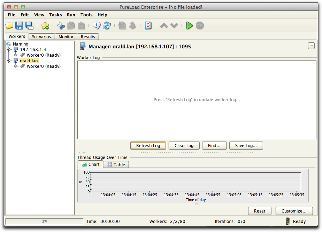Image resolution: width=322 pixels, height=232 pixels.
Task: Open the Customize... chart options
Action: click(x=294, y=211)
